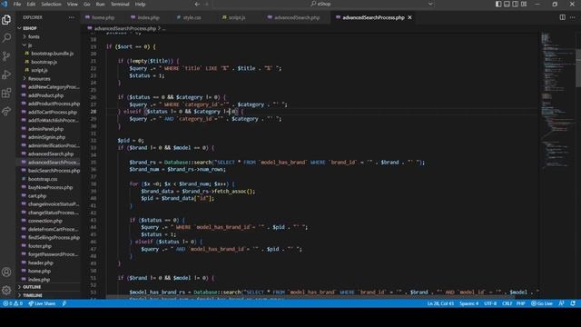The width and height of the screenshot is (581, 327).
Task: Click Live Share in status bar
Action: pyautogui.click(x=42, y=303)
